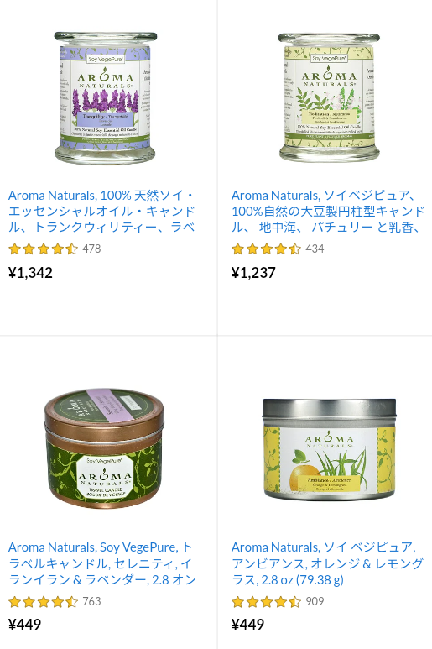This screenshot has height=649, width=432.
Task: Open the orange lemongrass tin candle image
Action: coord(329,449)
